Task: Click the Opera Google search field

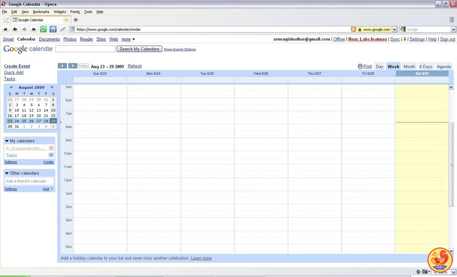Action: click(428, 29)
